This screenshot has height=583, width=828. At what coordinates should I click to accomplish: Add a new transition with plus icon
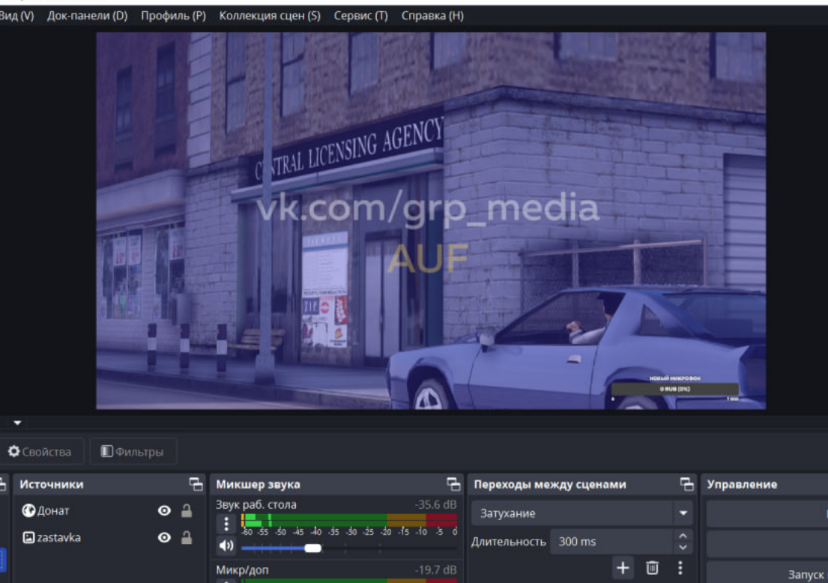[623, 568]
